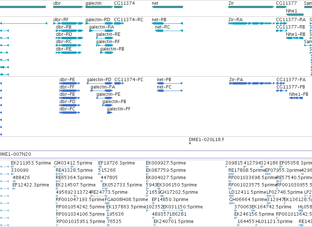This screenshot has width=312, height=227.
Task: Select EST EP14850.3prime
Action: coord(153,203)
